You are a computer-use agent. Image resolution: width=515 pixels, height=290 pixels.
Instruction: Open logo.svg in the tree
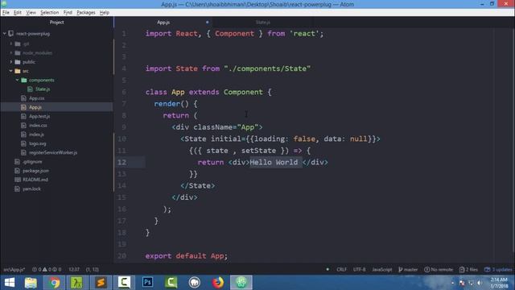(x=38, y=143)
